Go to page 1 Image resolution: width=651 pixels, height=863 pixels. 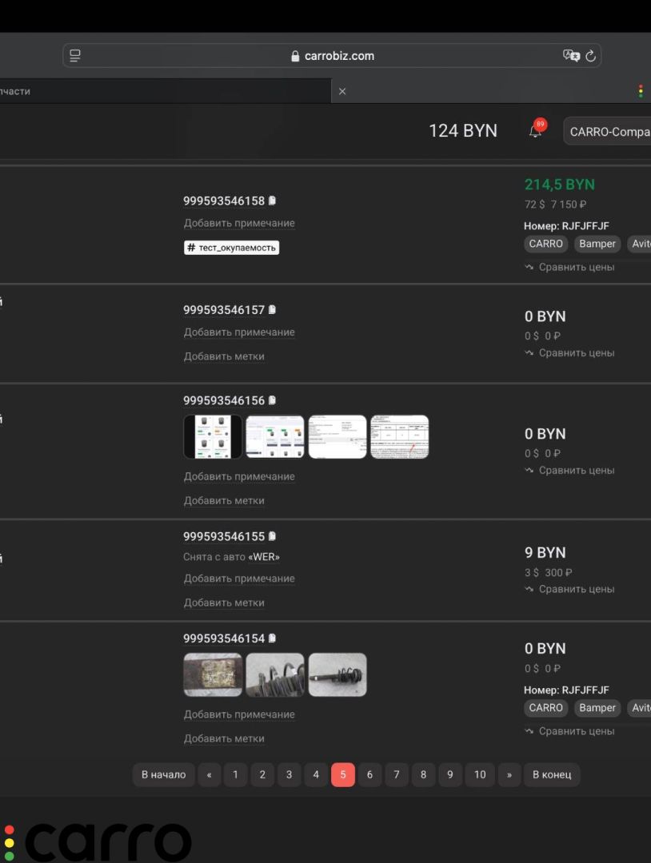[x=236, y=775]
